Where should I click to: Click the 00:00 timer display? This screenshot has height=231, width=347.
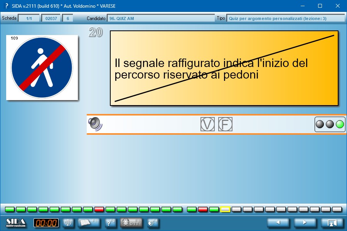tap(46, 223)
